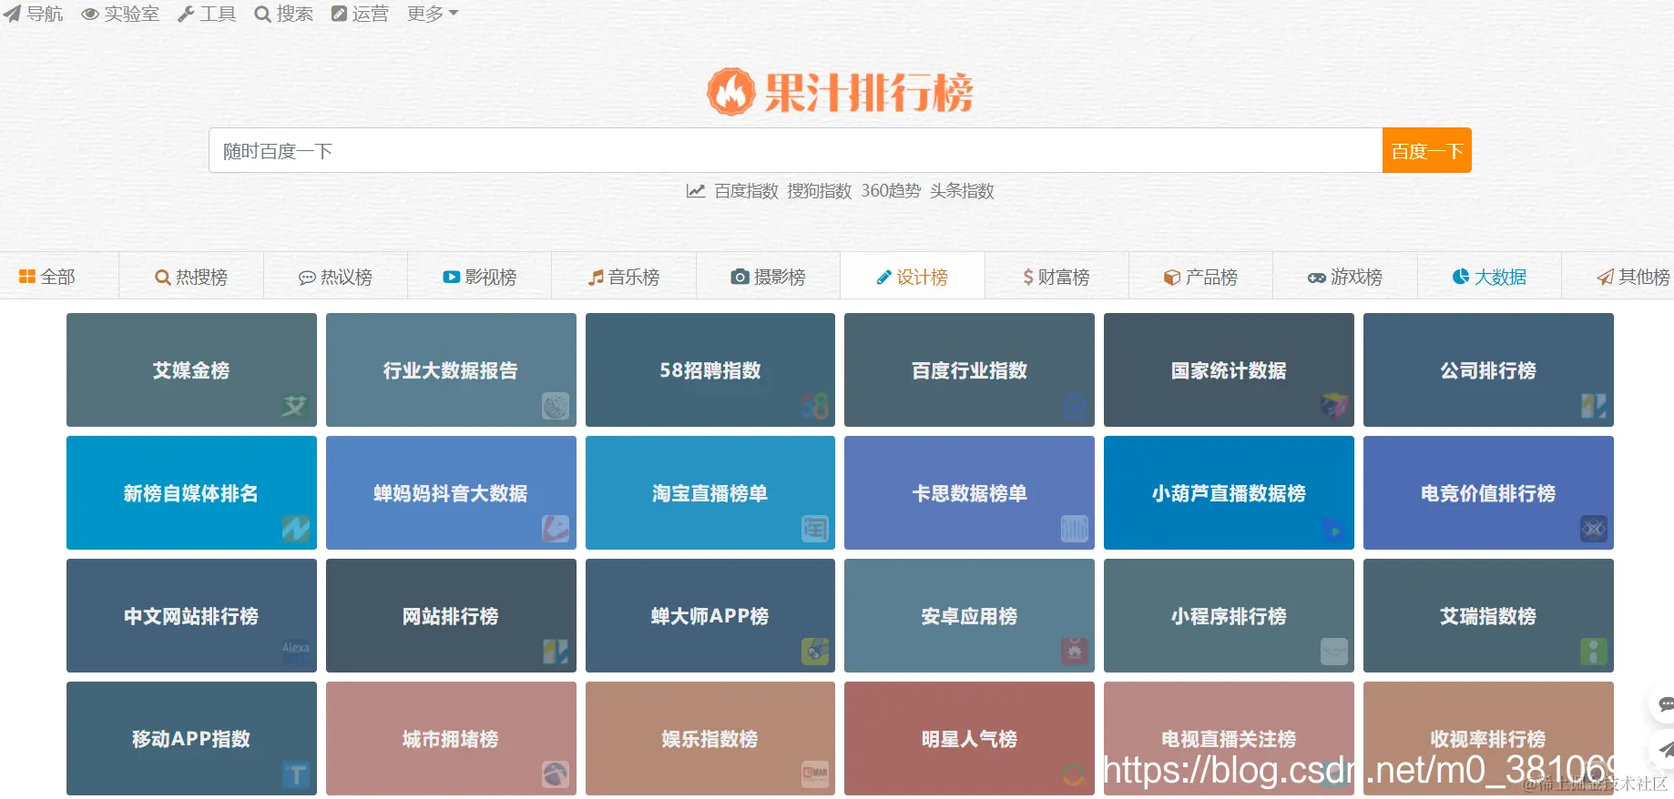Image resolution: width=1674 pixels, height=799 pixels.
Task: Open the 安卓应用榜 card
Action: pos(969,615)
